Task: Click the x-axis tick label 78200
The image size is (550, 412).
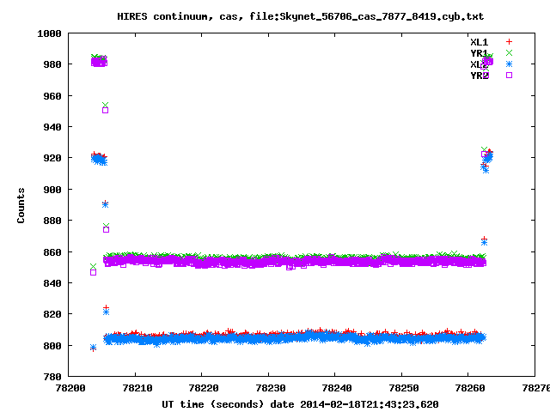Action: 70,388
